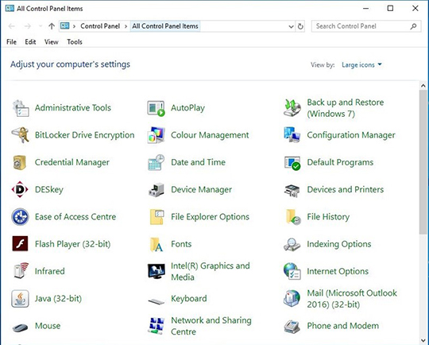This screenshot has width=429, height=345.
Task: Open the File menu
Action: click(11, 42)
